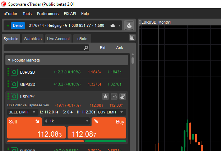Open USDJPY chart via chart icon
This screenshot has height=151, width=221.
click(114, 96)
